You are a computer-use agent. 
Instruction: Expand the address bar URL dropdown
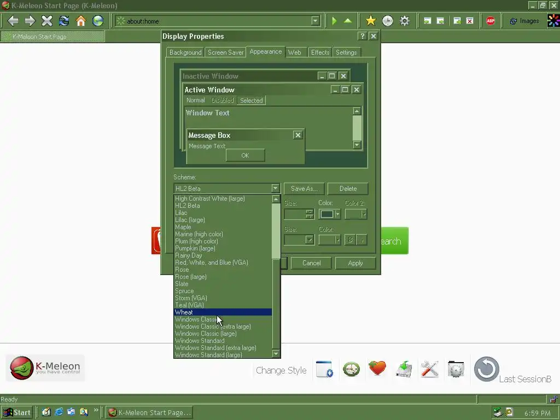pos(315,21)
